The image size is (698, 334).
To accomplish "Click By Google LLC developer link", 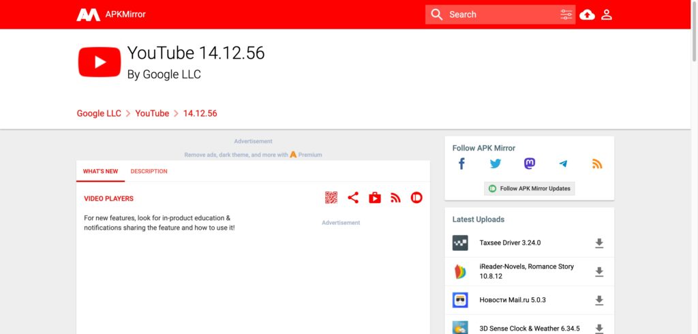I will click(164, 74).
